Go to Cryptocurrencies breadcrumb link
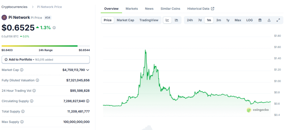The height and width of the screenshot is (130, 294). [x=14, y=7]
